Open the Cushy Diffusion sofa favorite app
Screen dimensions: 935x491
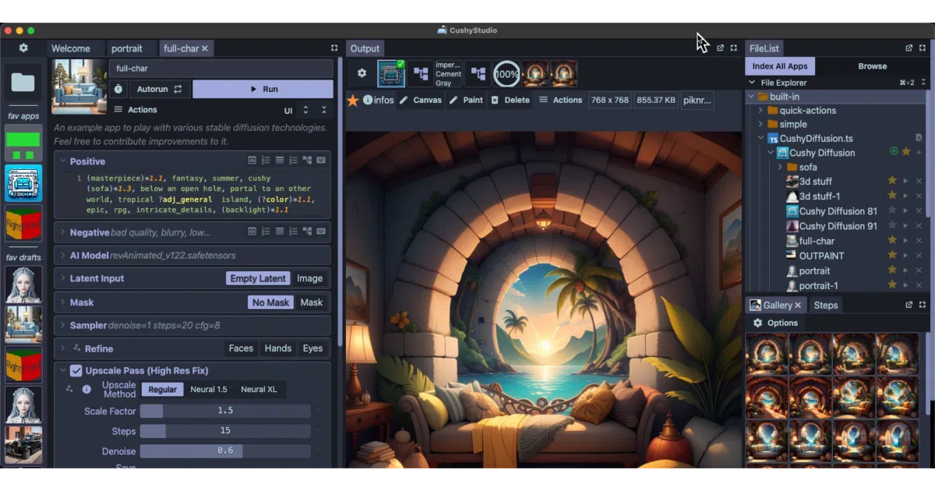pyautogui.click(x=23, y=183)
